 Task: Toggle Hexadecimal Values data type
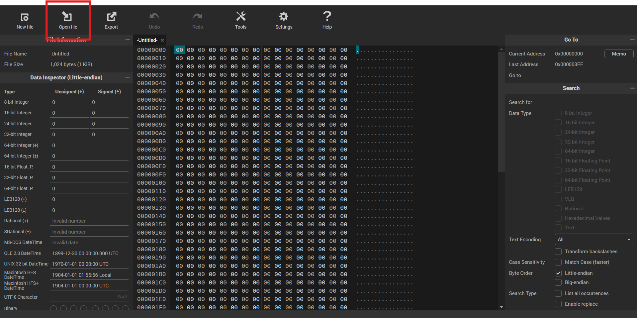pyautogui.click(x=558, y=218)
